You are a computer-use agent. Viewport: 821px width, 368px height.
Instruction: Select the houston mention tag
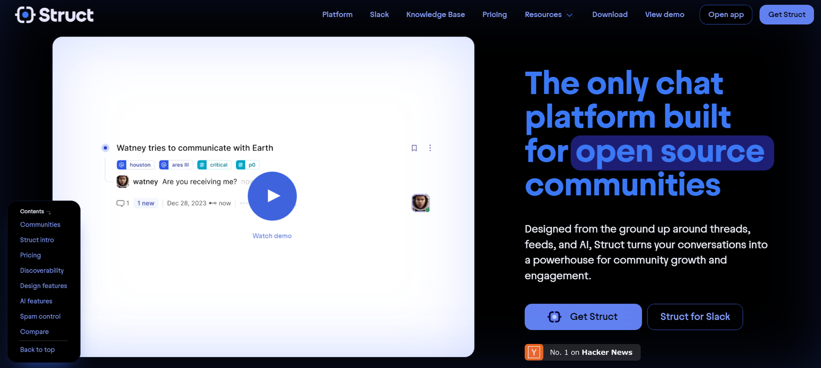pyautogui.click(x=135, y=165)
